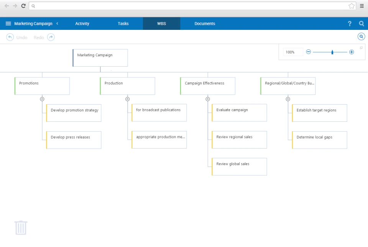
Task: Reload the page with refresh icon
Action: click(x=23, y=6)
